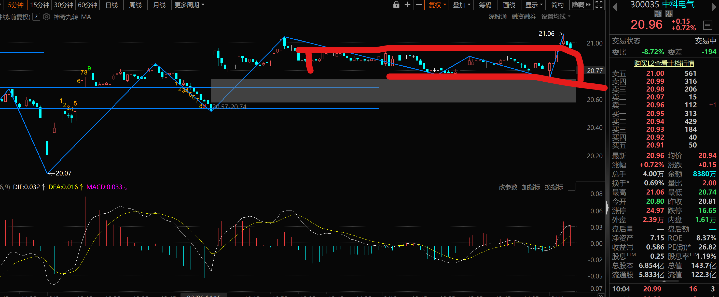Click the lock icon in chart toolbar
This screenshot has height=297, width=719.
(x=396, y=5)
